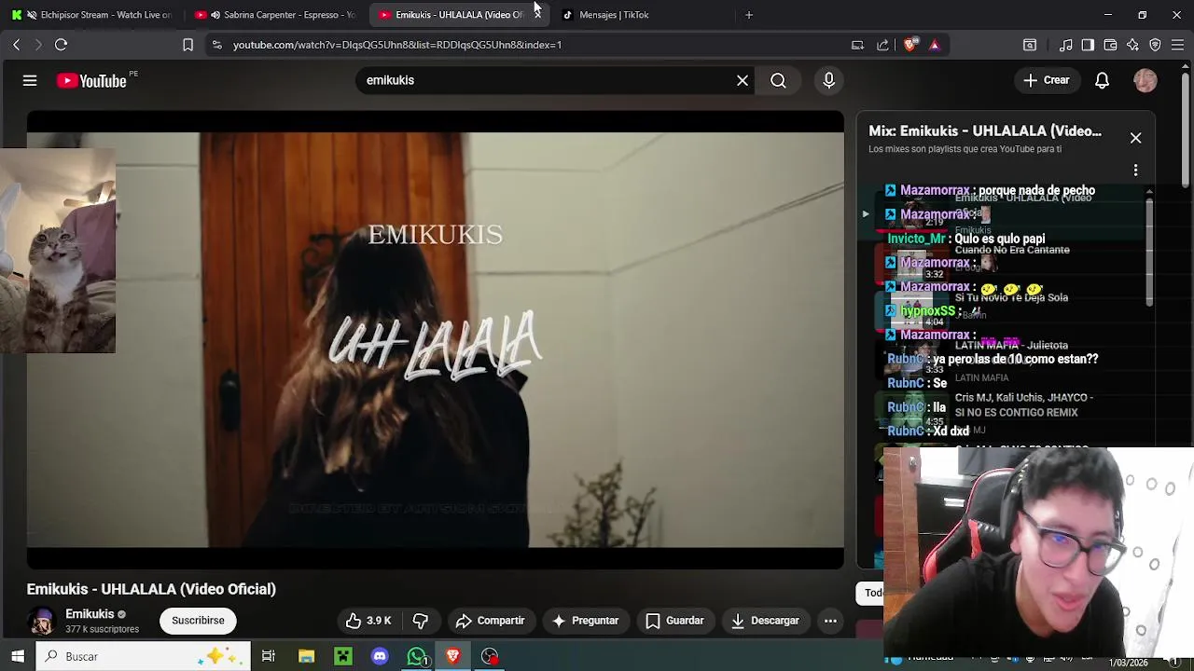
Task: Open the YouTube notifications bell
Action: coord(1102,81)
